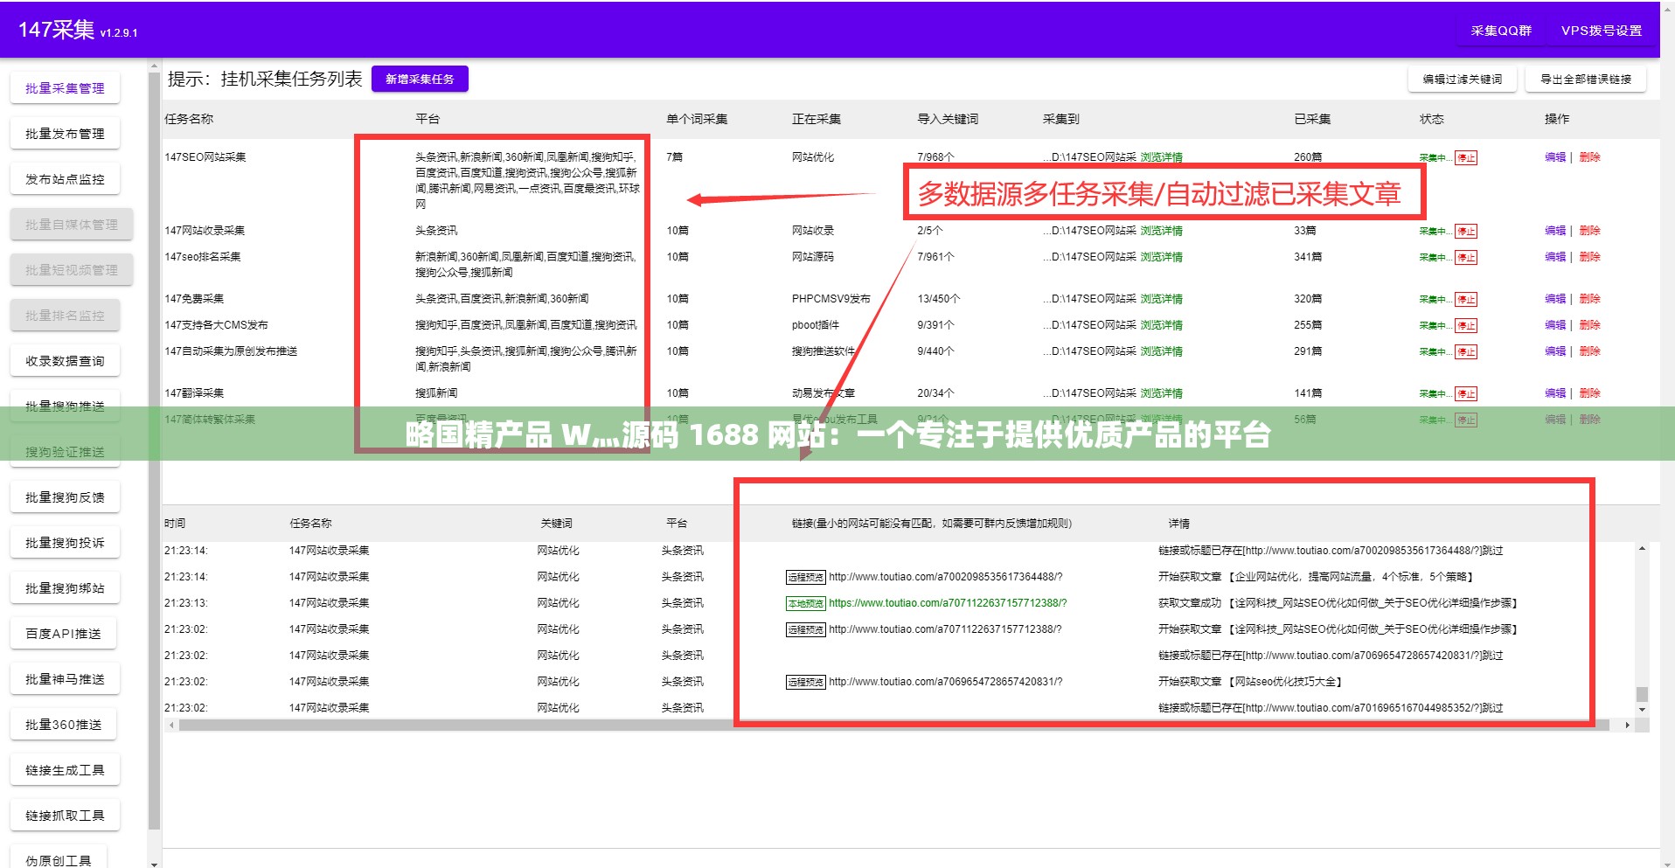Open VPS拨号设置 in the top bar
This screenshot has height=868, width=1675.
(1602, 30)
